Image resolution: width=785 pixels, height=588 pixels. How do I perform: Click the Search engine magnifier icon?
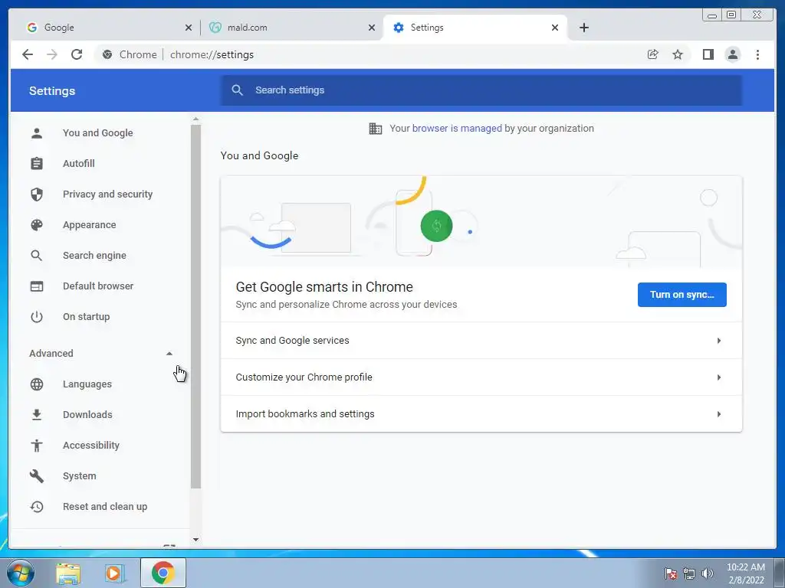pos(37,256)
